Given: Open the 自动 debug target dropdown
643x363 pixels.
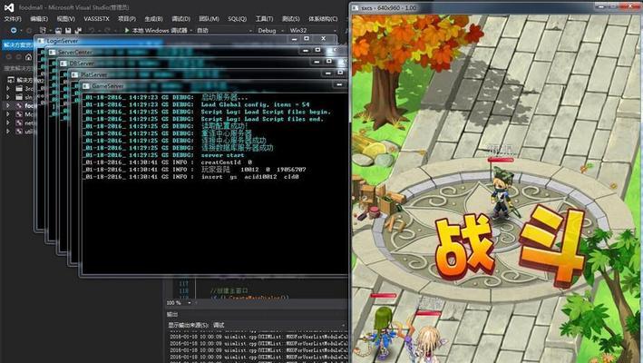Looking at the screenshot, I should tap(225, 30).
